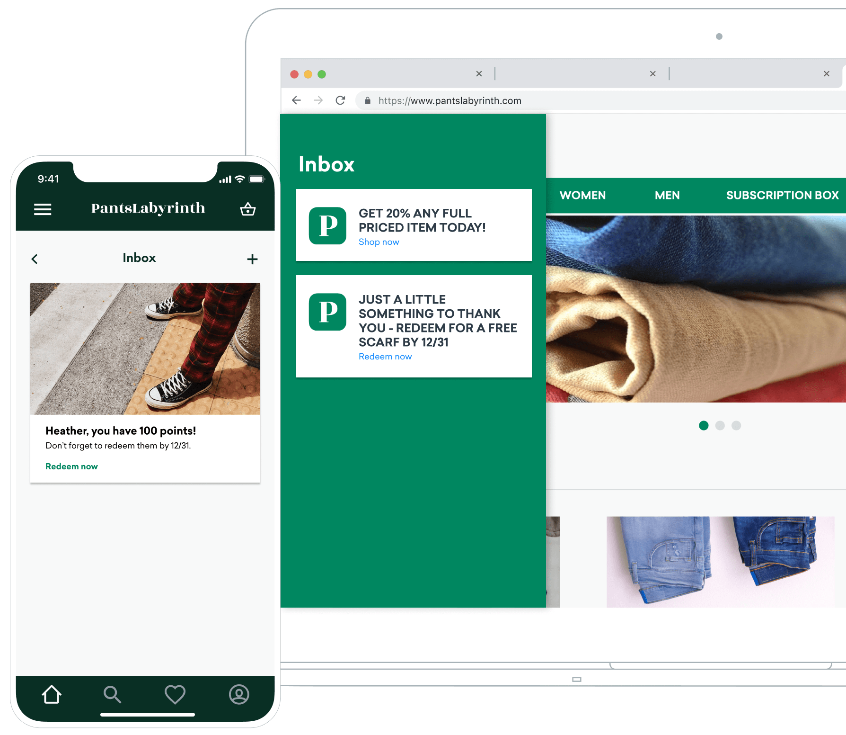Go back using the phone Inbox chevron
Viewport: 846px width, 735px height.
pyautogui.click(x=35, y=259)
